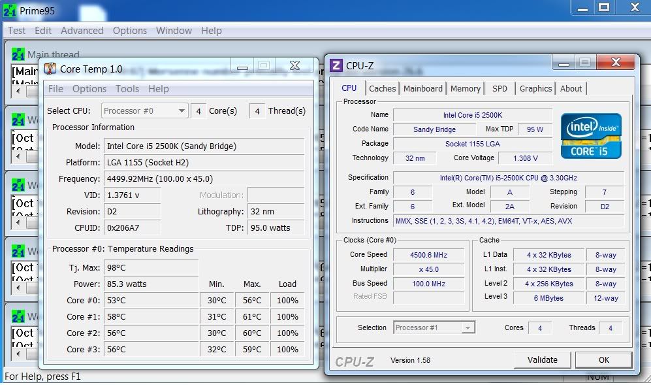The image size is (651, 385).
Task: Click the Intel Core i5 logo badge
Action: 590,135
